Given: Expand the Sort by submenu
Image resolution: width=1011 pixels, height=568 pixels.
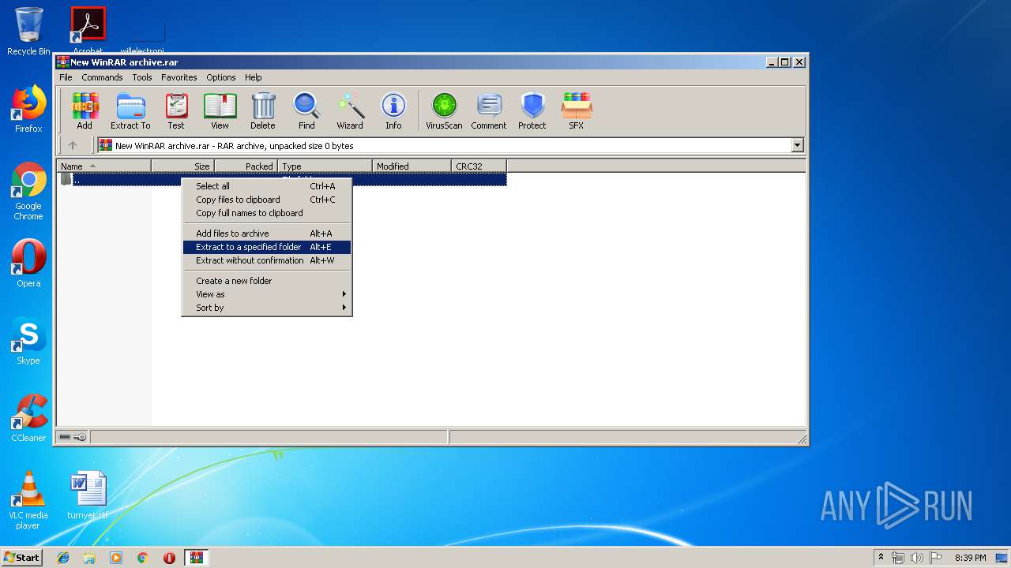Looking at the screenshot, I should point(267,308).
